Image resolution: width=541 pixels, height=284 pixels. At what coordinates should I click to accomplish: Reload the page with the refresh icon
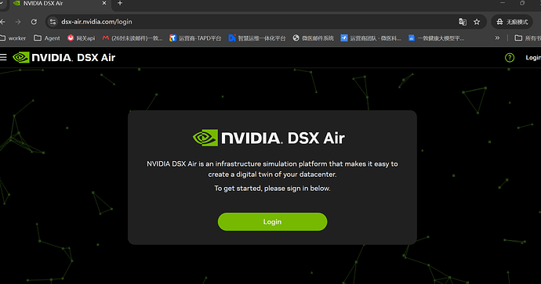tap(34, 22)
